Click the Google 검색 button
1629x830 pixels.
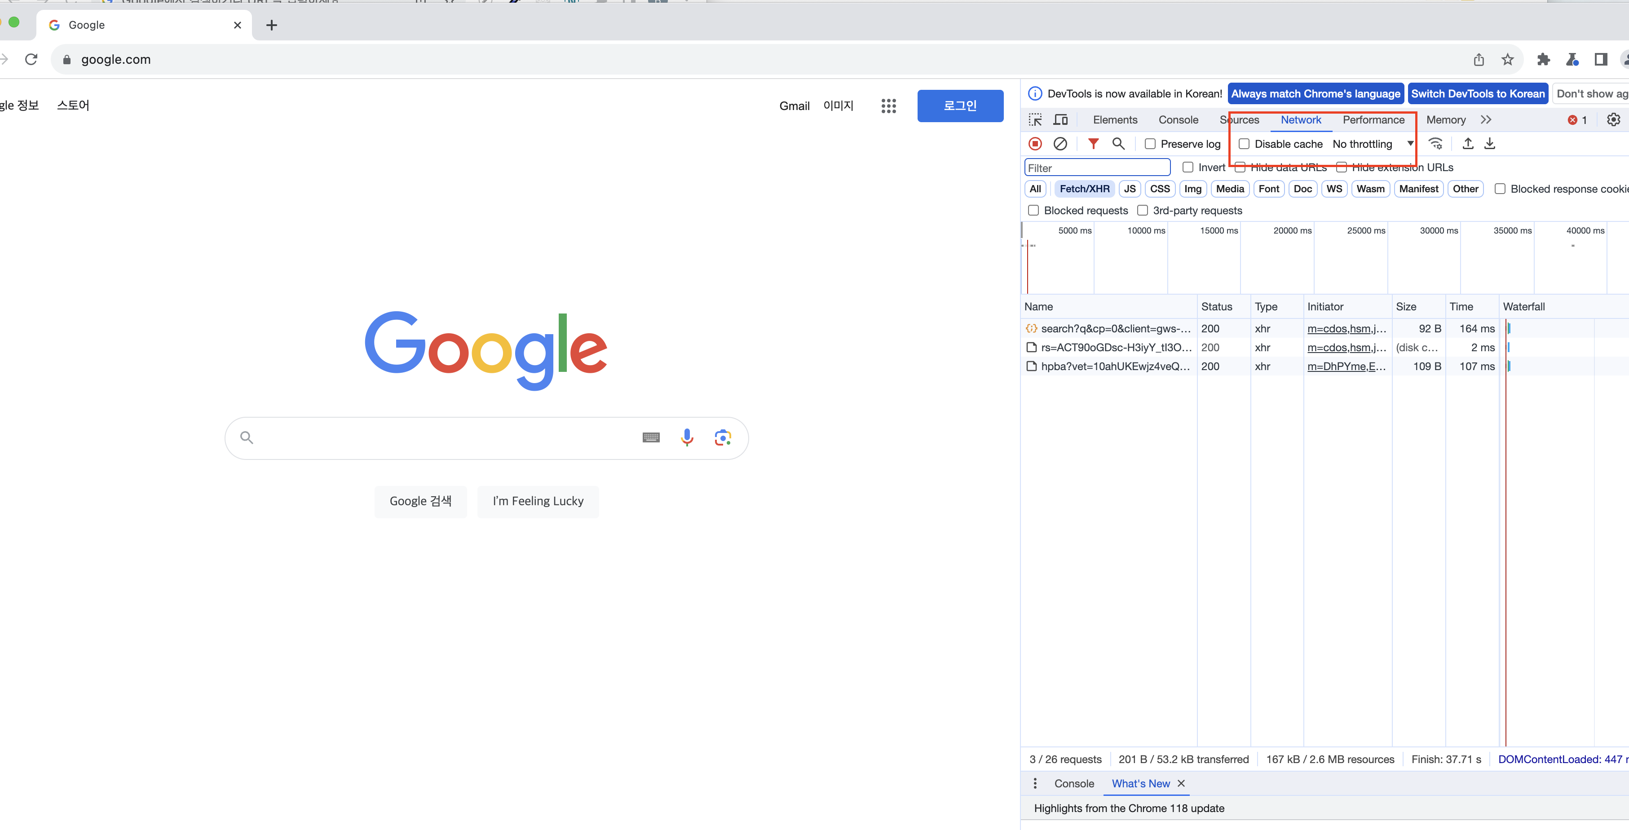(420, 501)
